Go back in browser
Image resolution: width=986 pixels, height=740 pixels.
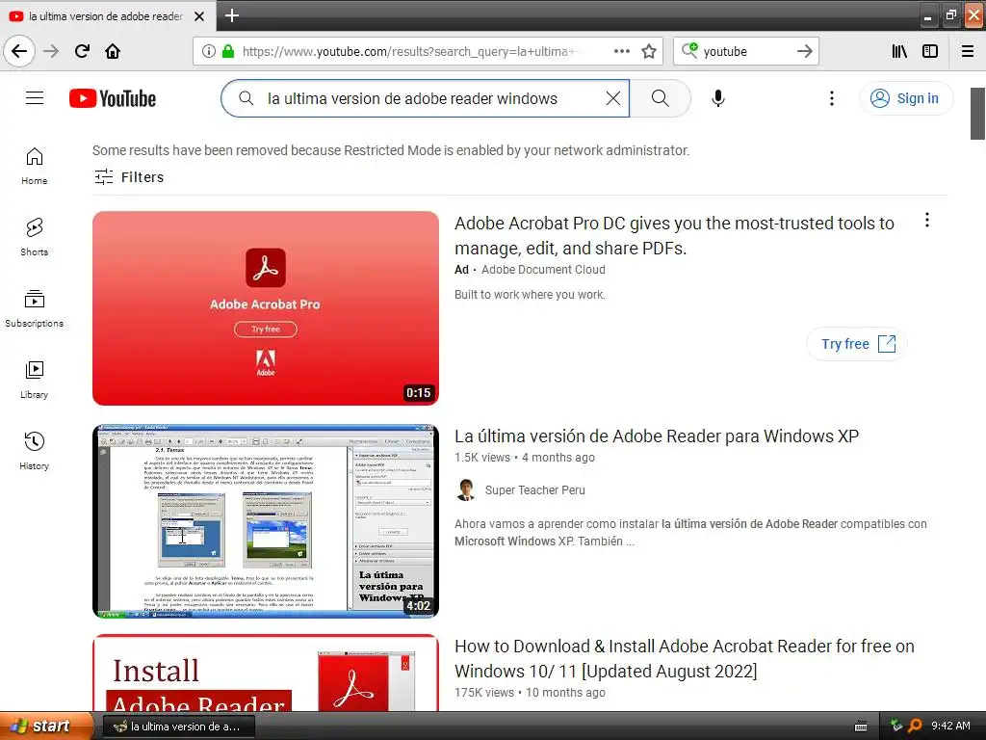pyautogui.click(x=19, y=51)
